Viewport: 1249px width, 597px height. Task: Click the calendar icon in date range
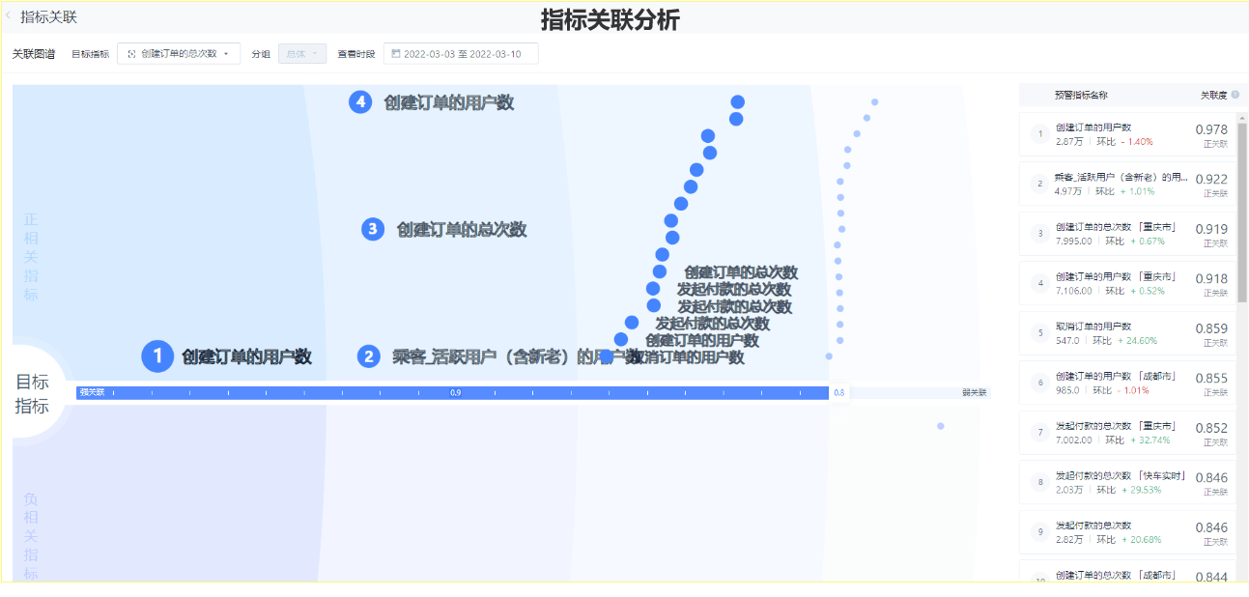pos(396,54)
